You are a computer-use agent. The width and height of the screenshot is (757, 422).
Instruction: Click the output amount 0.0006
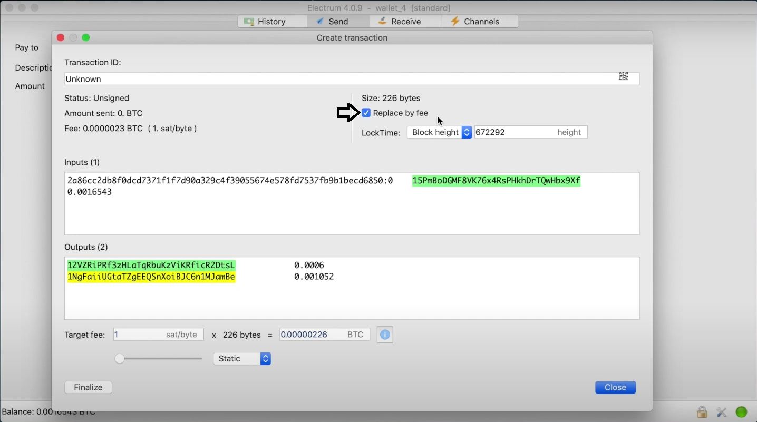[x=309, y=265]
